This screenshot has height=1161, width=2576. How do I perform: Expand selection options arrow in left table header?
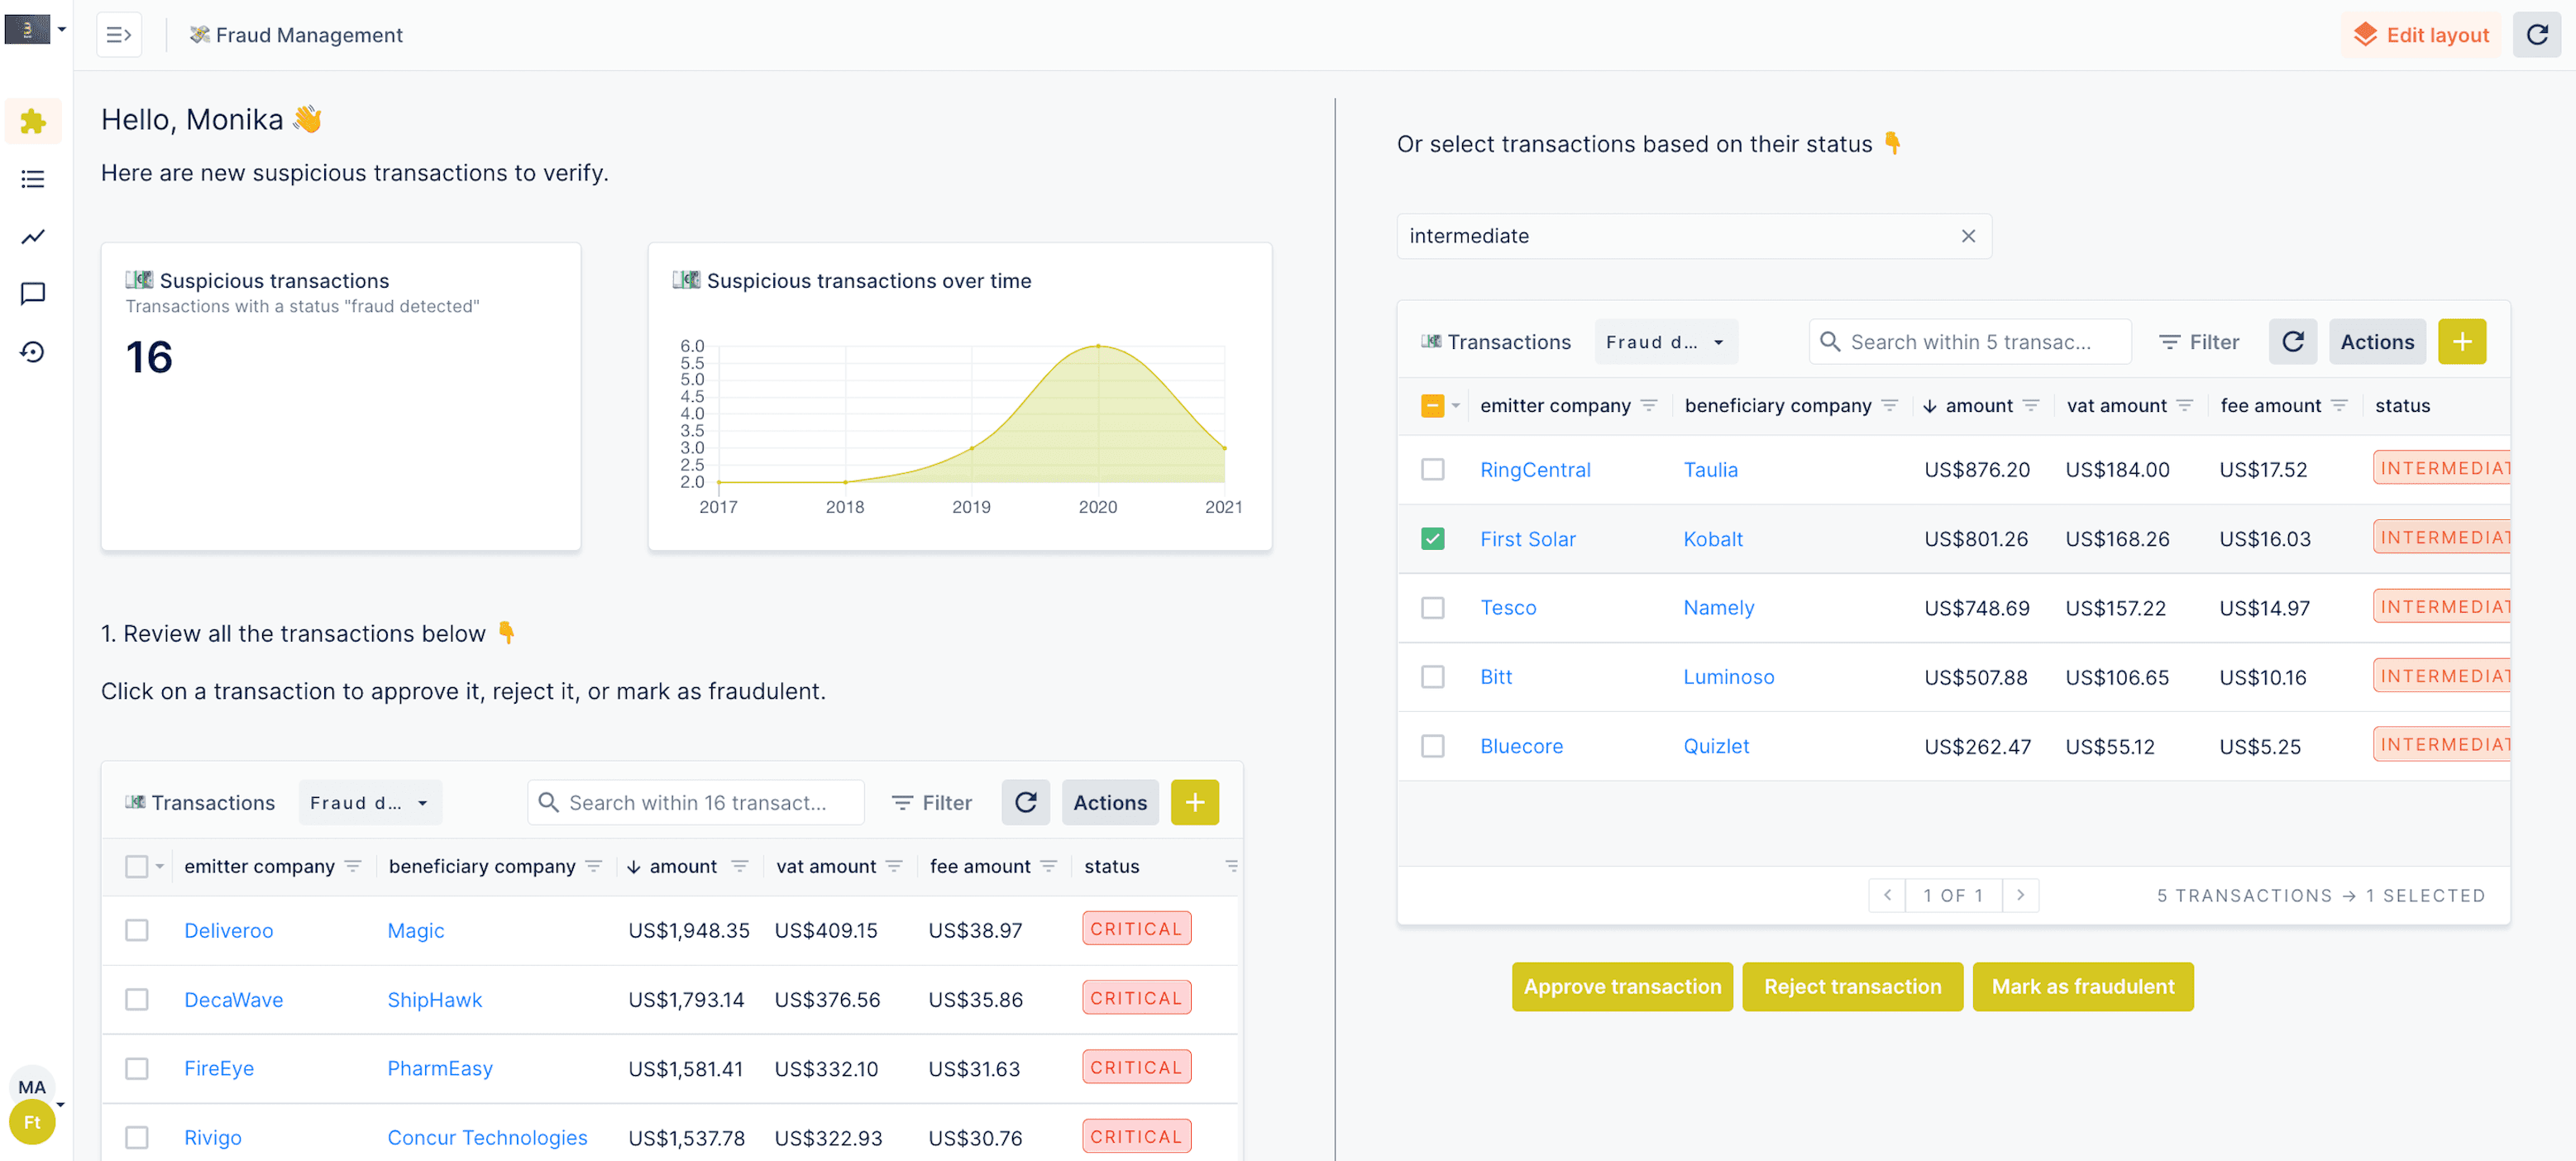(160, 866)
